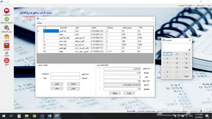Click the Delete (حذف) button

[x=57, y=88]
